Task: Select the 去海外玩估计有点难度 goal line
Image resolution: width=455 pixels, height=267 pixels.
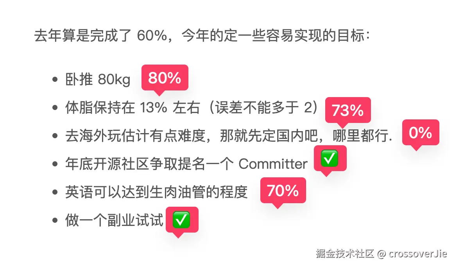Action: click(228, 136)
